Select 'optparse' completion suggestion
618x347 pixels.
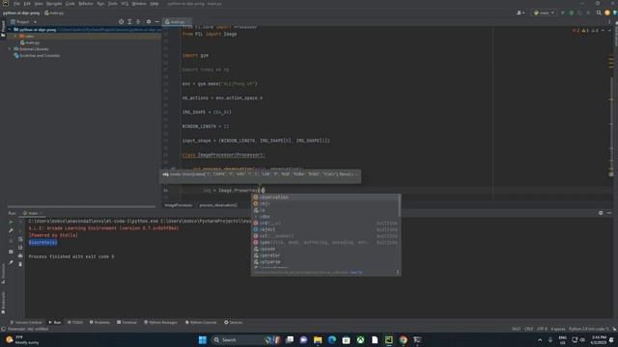pos(325,261)
